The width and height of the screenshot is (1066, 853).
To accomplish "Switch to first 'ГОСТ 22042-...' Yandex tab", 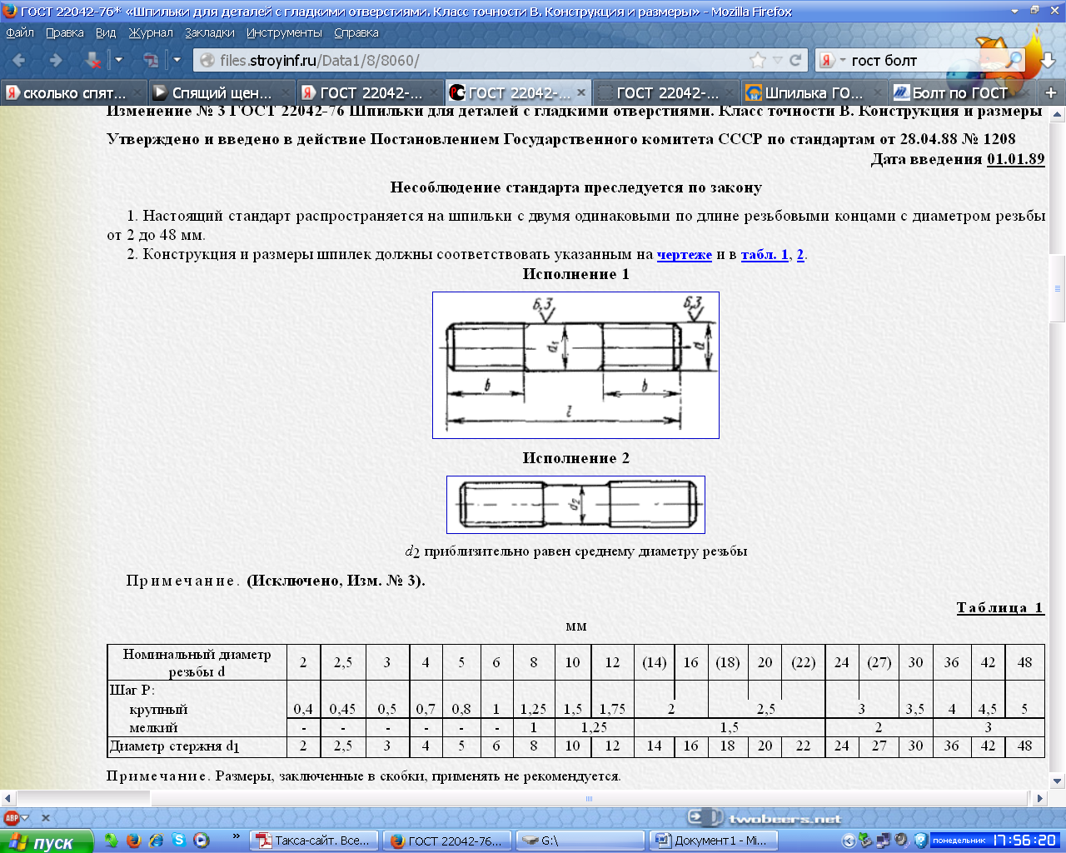I will (370, 92).
